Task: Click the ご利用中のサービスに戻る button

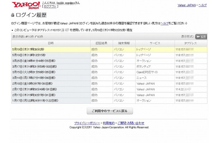Action: [109, 111]
